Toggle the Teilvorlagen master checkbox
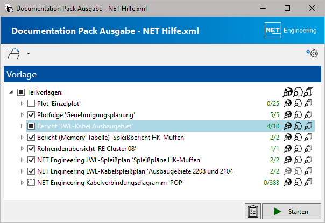This screenshot has height=223, width=325. point(21,92)
